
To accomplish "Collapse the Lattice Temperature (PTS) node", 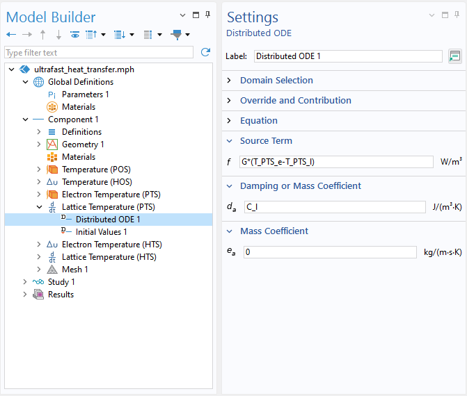I will pos(39,207).
